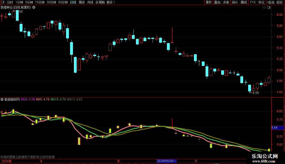Click the 股朋指标网 indicator name

click(12, 99)
